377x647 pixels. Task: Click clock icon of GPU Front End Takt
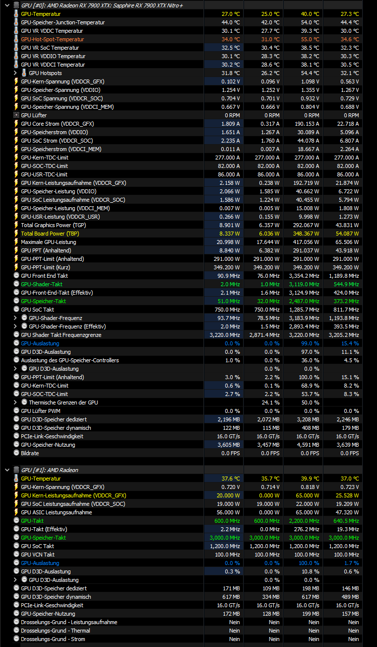16,276
